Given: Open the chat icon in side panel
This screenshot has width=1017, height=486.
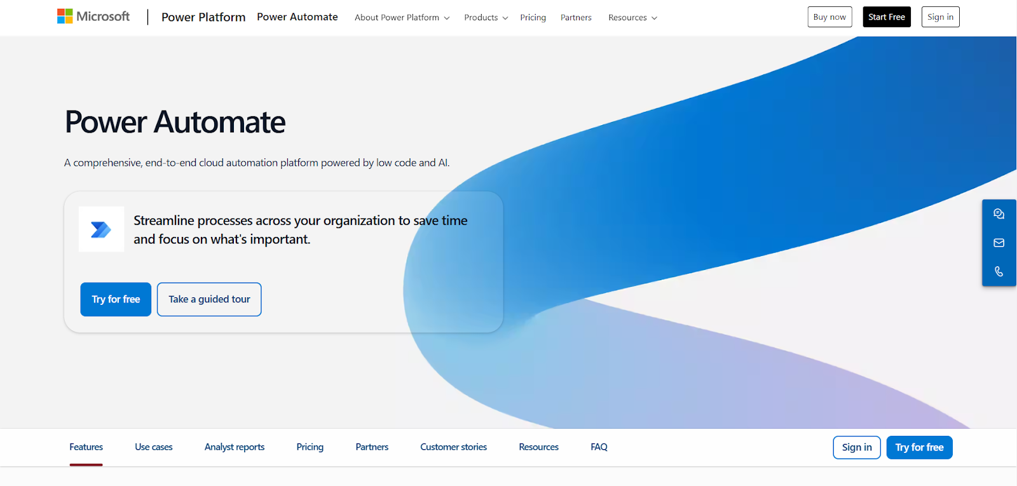Looking at the screenshot, I should point(999,214).
